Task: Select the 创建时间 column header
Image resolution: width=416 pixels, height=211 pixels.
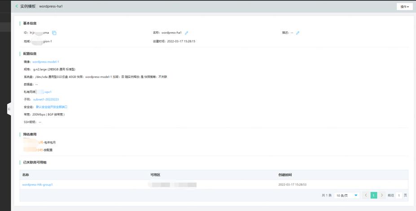Action: point(285,175)
